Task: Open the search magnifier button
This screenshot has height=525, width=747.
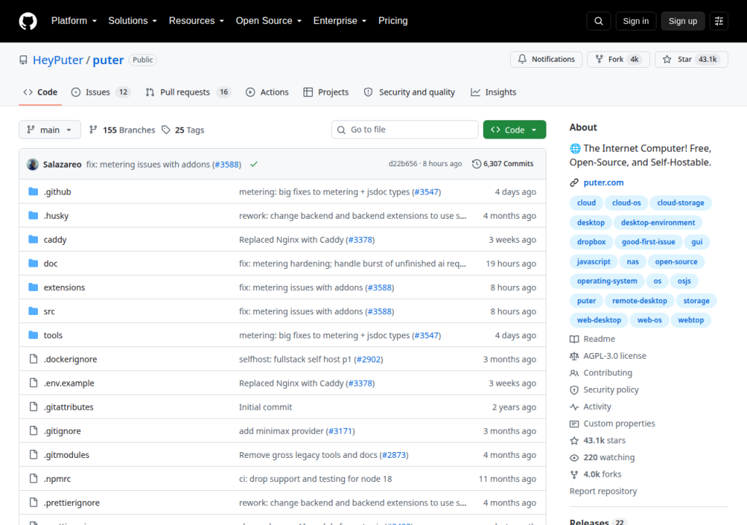Action: click(598, 21)
